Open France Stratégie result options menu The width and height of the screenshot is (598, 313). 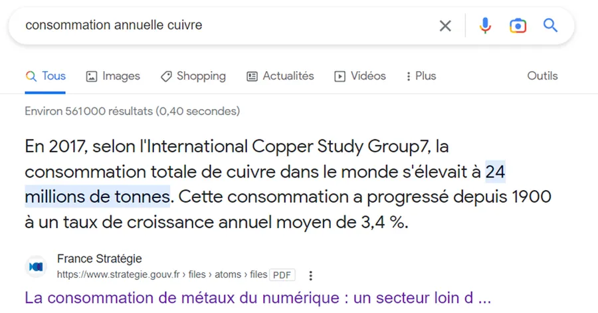pos(311,275)
